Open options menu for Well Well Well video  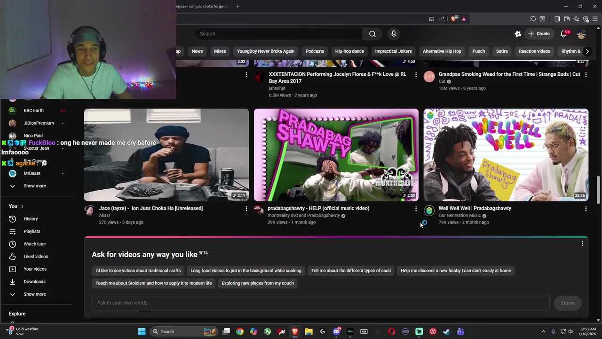(586, 209)
